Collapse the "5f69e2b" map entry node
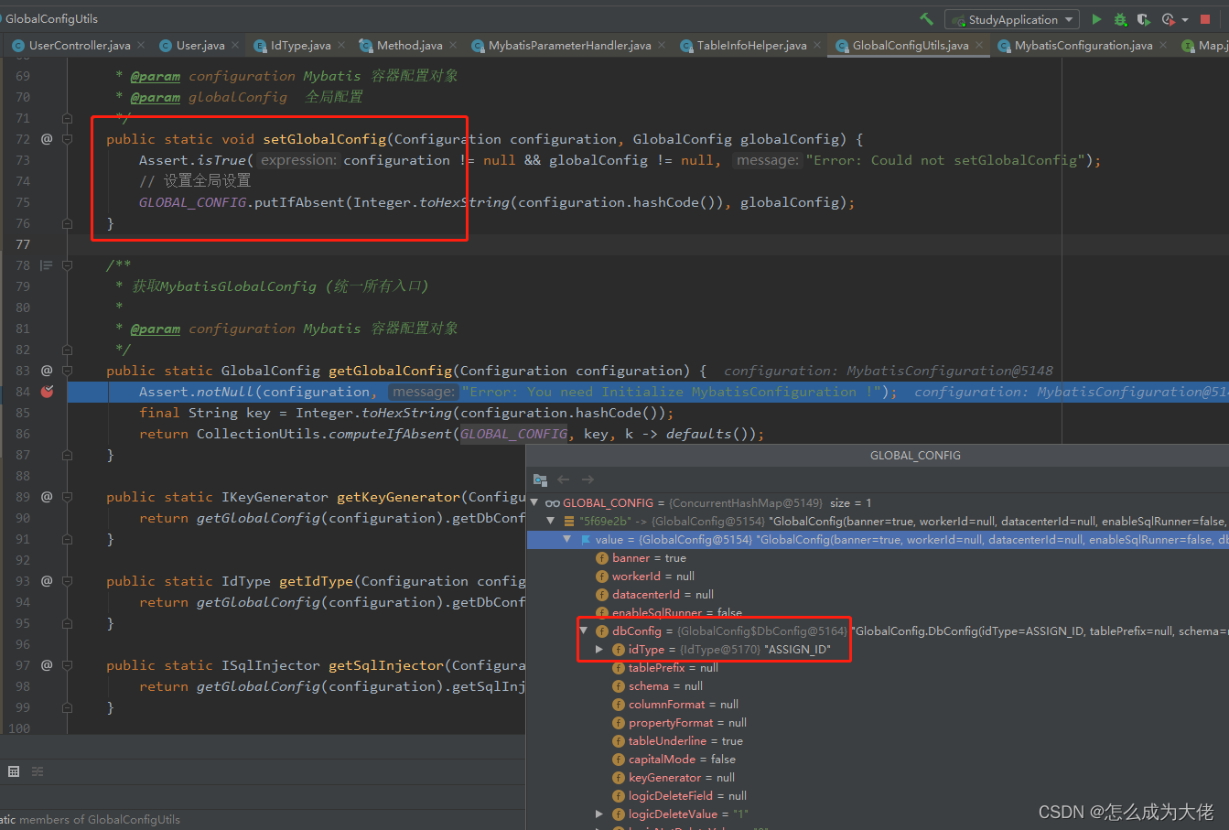This screenshot has height=830, width=1229. point(552,521)
